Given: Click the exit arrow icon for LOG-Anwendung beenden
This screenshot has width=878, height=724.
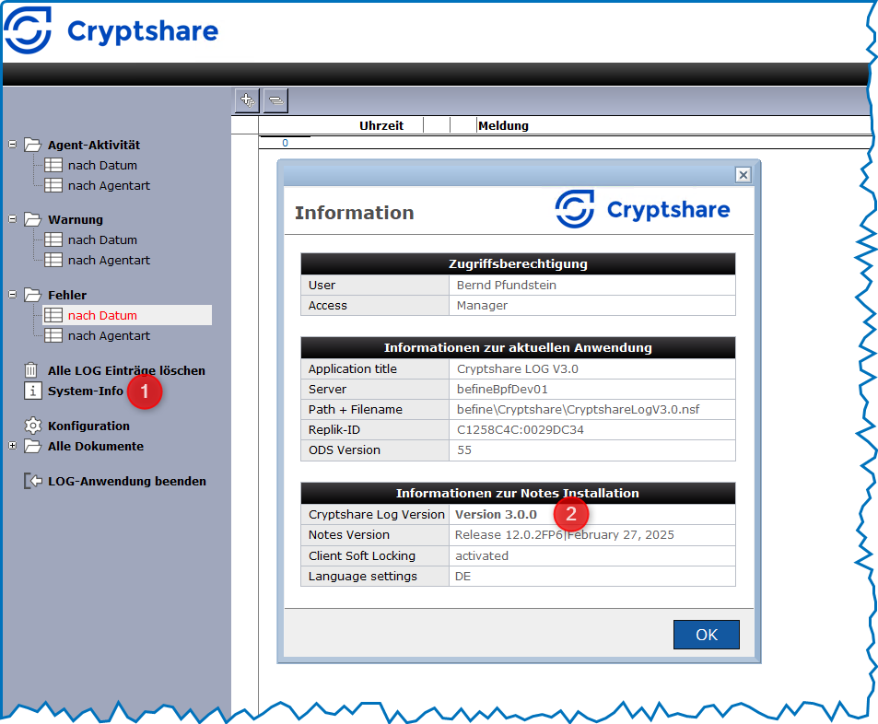Looking at the screenshot, I should [x=32, y=481].
